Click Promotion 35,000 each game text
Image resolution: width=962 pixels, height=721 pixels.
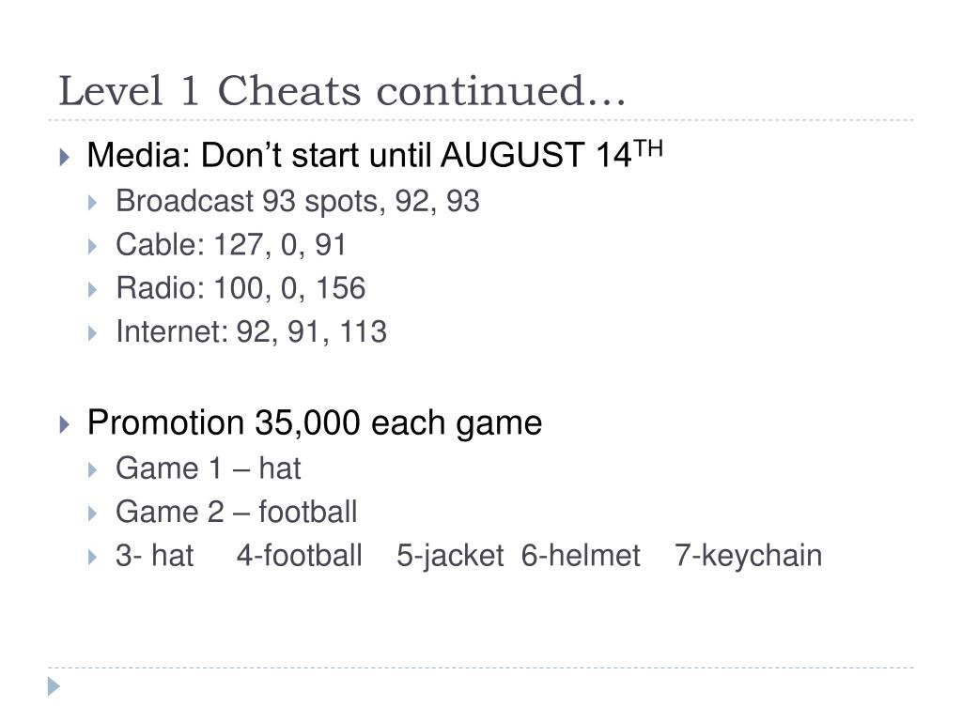315,423
